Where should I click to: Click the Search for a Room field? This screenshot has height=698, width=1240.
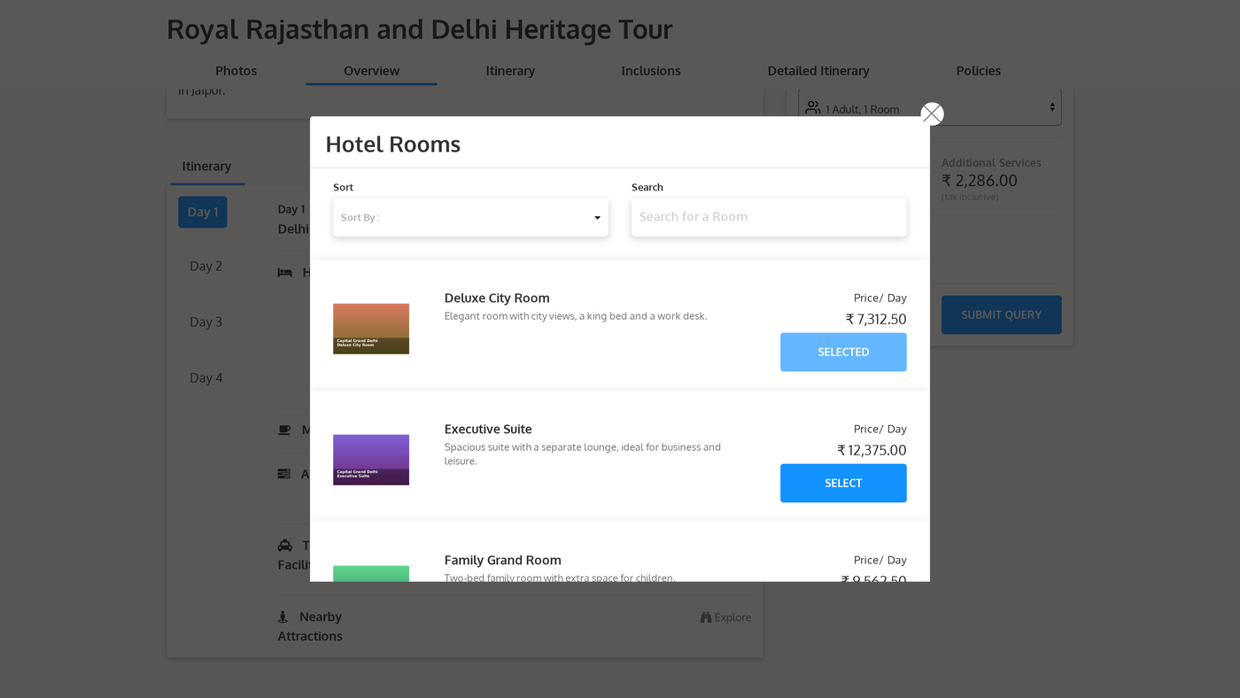point(769,217)
